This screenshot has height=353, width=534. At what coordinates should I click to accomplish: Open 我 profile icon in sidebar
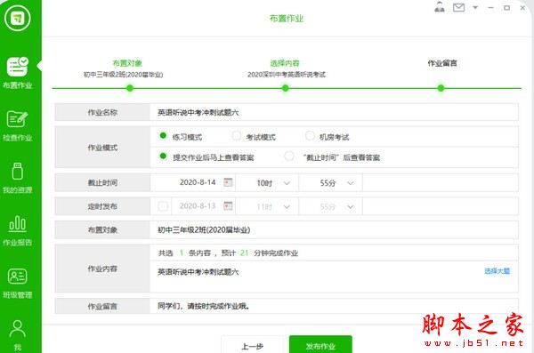pyautogui.click(x=18, y=328)
